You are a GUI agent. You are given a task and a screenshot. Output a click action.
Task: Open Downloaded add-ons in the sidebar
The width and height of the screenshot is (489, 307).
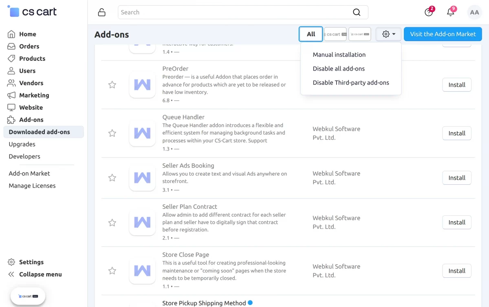[44, 132]
